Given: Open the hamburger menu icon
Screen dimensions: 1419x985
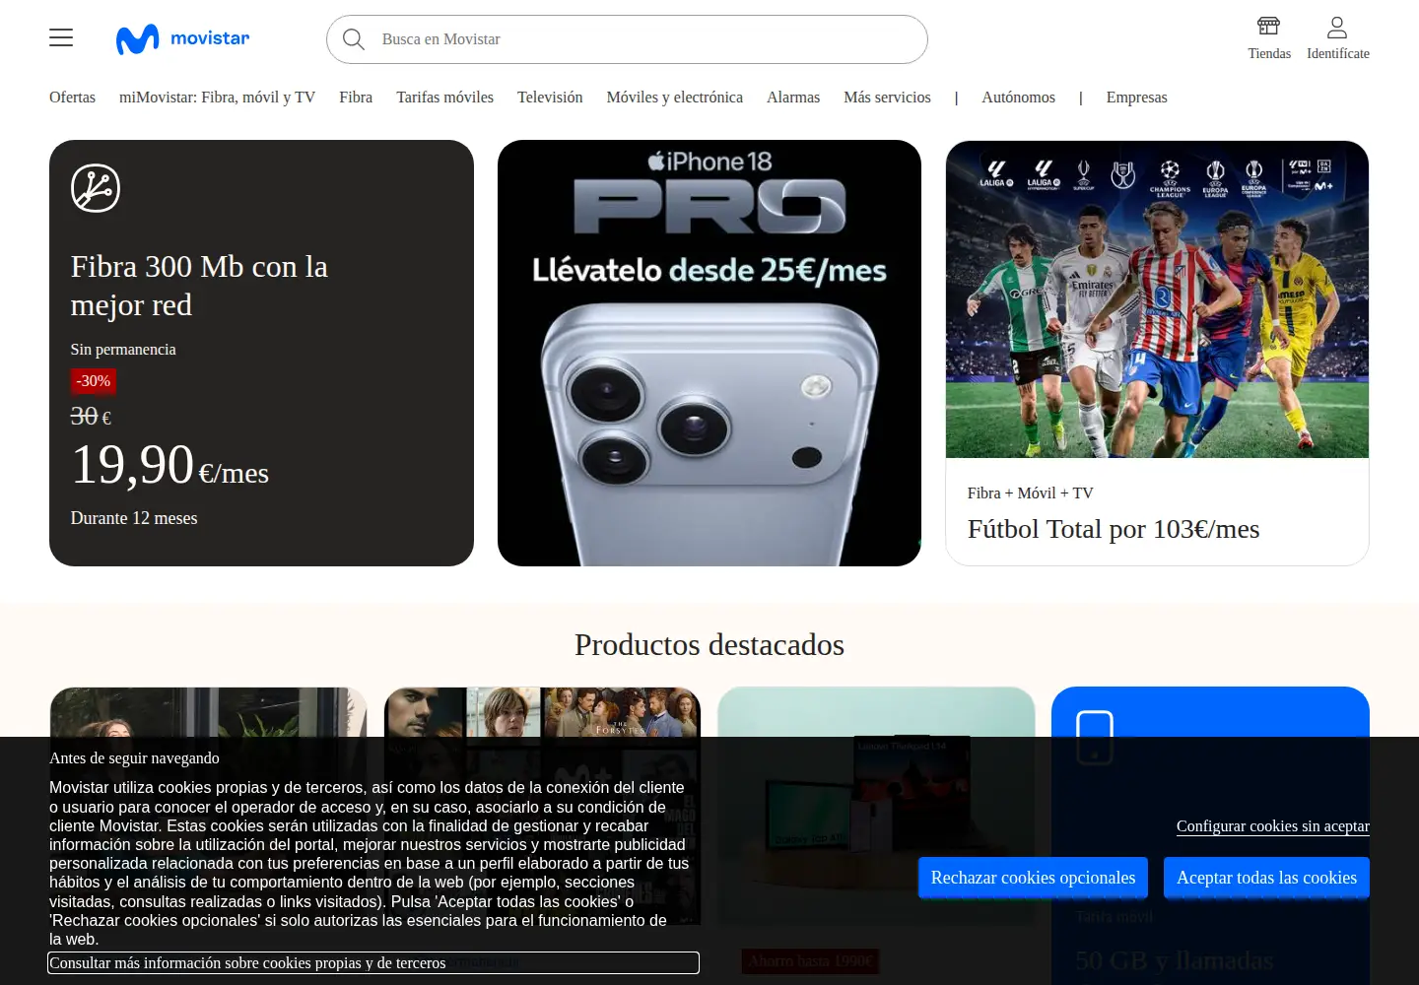Looking at the screenshot, I should tap(61, 37).
